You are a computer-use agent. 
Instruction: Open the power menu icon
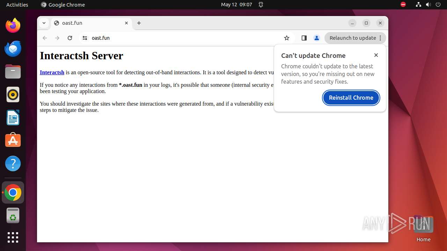click(439, 5)
